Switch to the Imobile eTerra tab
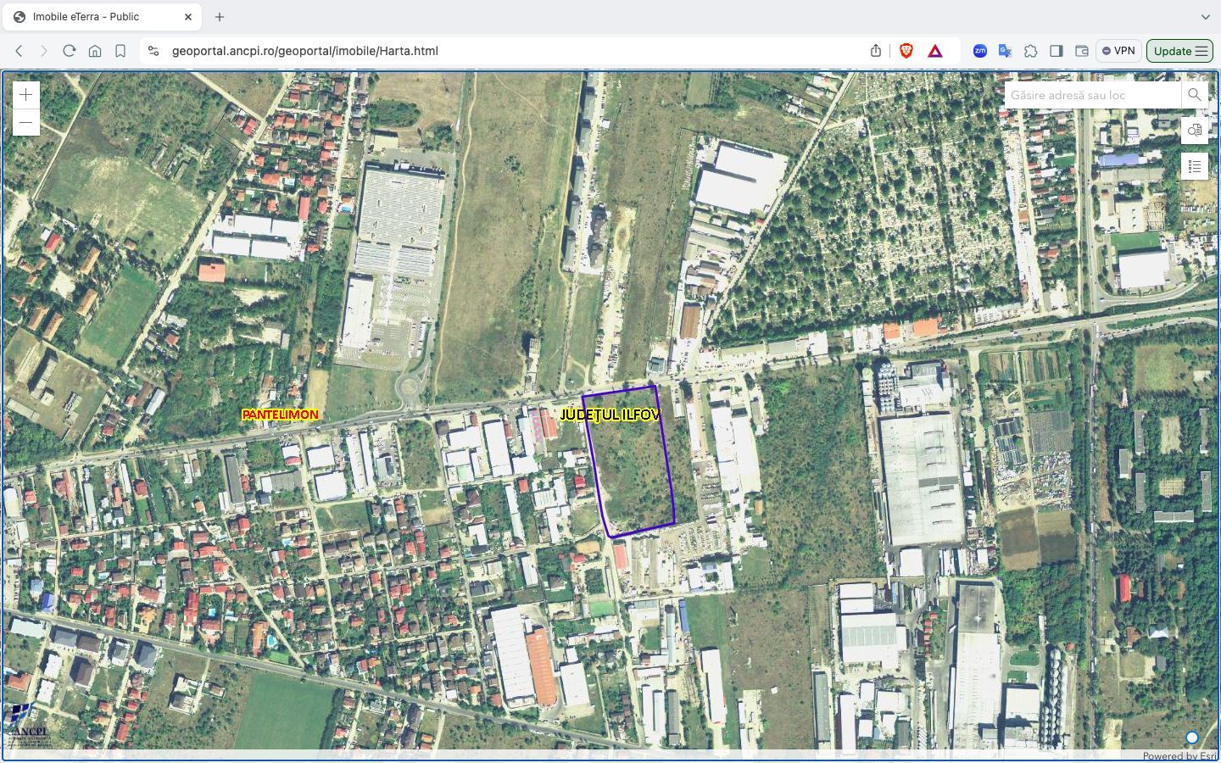Viewport: 1221px width, 763px height. pyautogui.click(x=102, y=16)
